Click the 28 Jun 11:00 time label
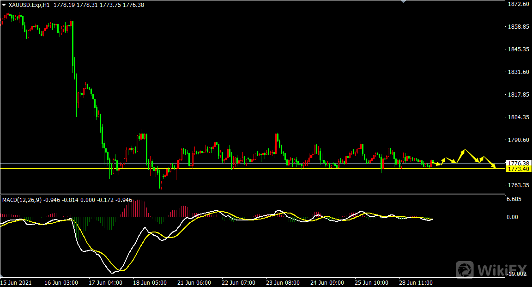This screenshot has width=532, height=287. point(416,282)
